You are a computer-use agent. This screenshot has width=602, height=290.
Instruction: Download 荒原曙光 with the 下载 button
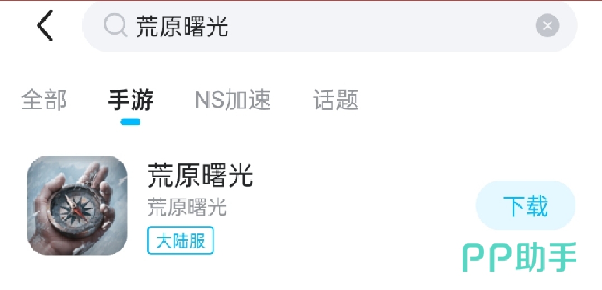pos(526,206)
